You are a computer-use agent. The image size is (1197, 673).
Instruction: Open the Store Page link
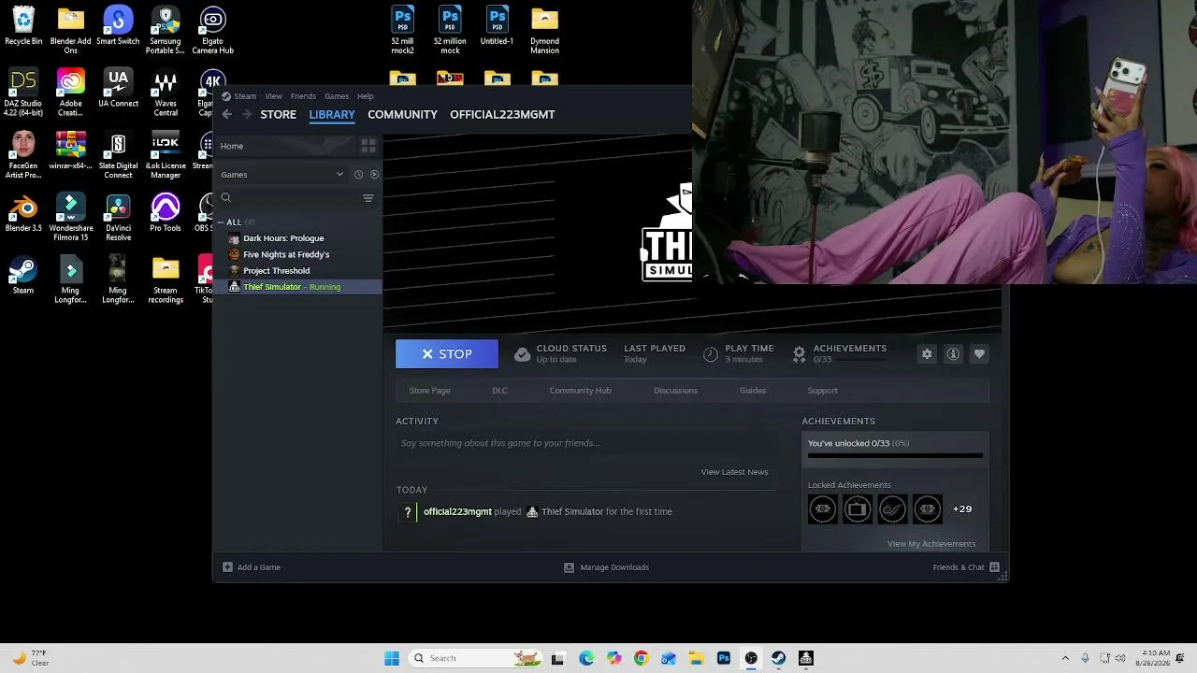pyautogui.click(x=429, y=391)
